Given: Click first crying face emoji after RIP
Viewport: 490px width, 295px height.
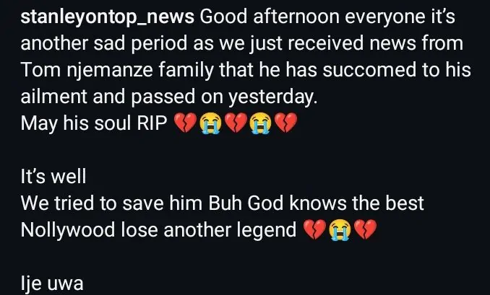Looking at the screenshot, I should point(210,123).
